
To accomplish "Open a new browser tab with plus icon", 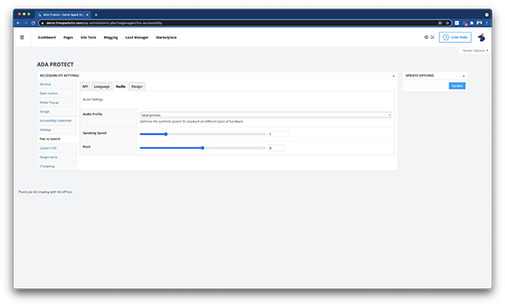I will click(x=96, y=14).
